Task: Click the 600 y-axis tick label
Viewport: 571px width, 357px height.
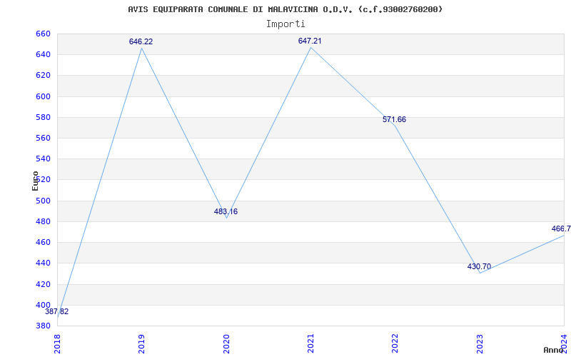Action: click(43, 96)
